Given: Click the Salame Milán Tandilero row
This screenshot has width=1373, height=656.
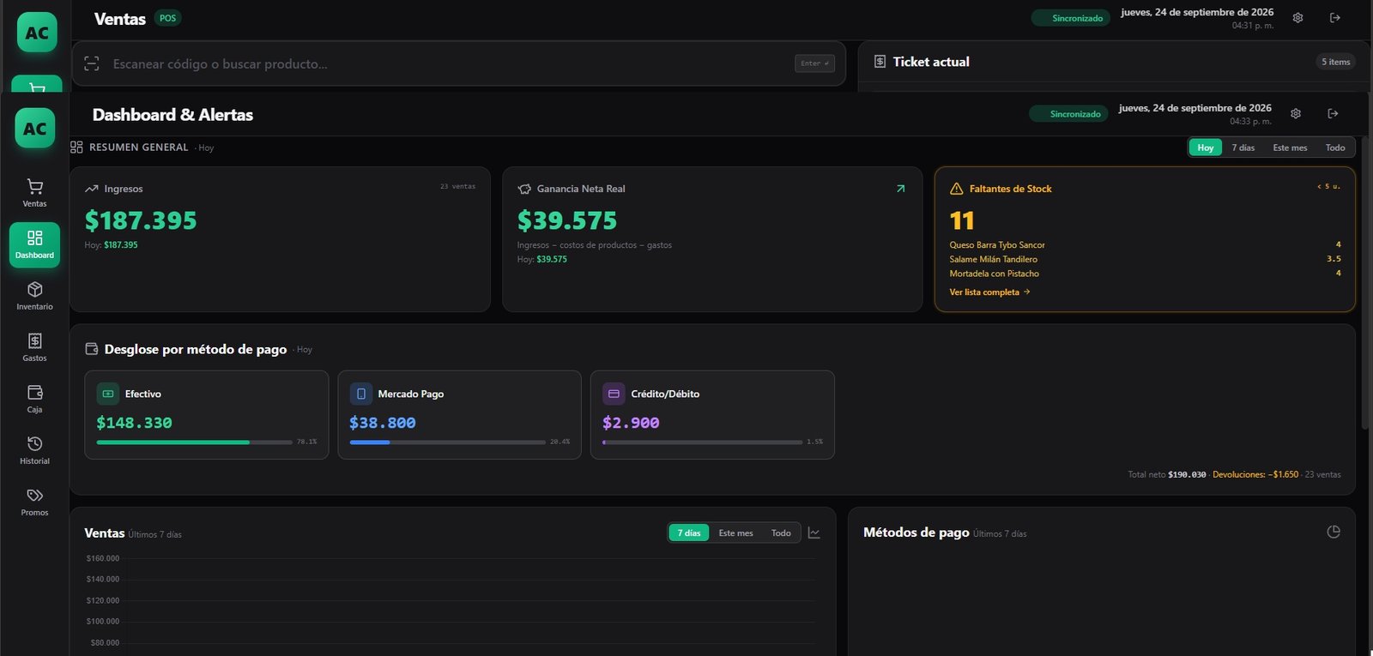Looking at the screenshot, I should 1145,259.
